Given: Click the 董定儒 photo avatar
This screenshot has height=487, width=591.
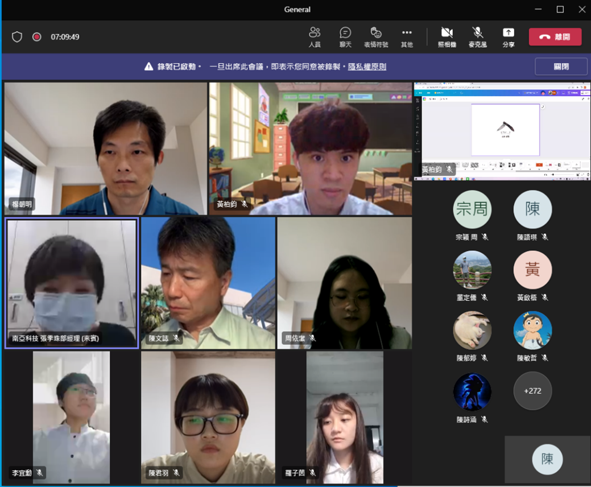Looking at the screenshot, I should pos(472,270).
